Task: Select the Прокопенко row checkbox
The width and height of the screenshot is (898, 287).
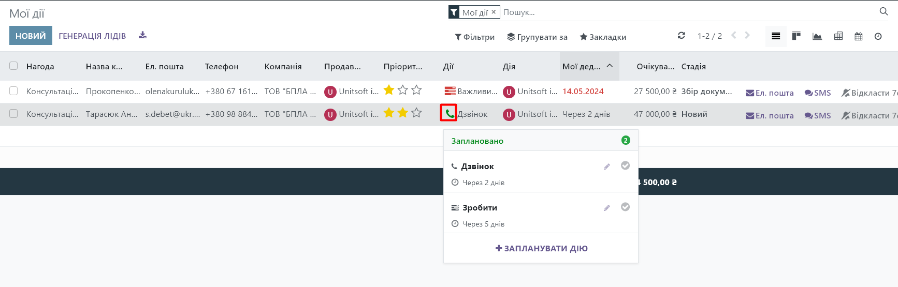Action: click(13, 91)
